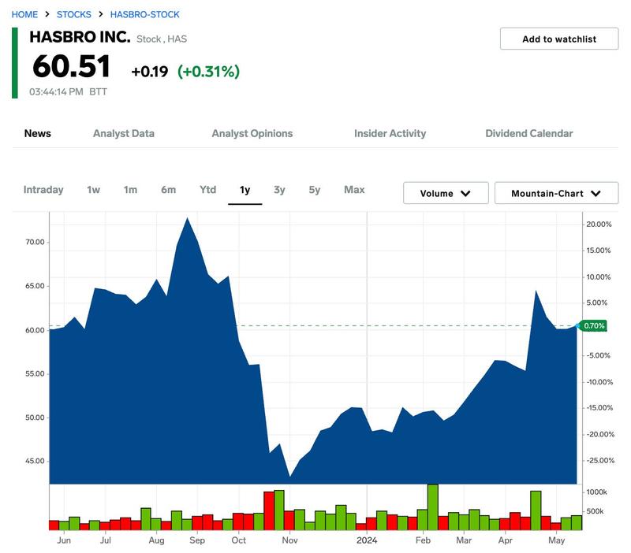Screen dimensions: 631x553
Task: Click the Nov label on the x-axis
Action: pos(289,540)
